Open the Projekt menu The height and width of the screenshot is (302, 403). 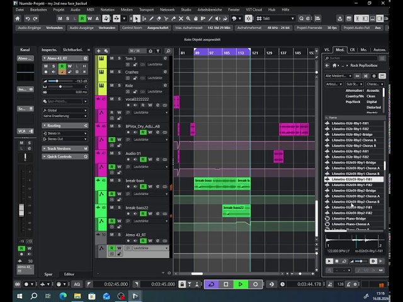pyautogui.click(x=59, y=10)
